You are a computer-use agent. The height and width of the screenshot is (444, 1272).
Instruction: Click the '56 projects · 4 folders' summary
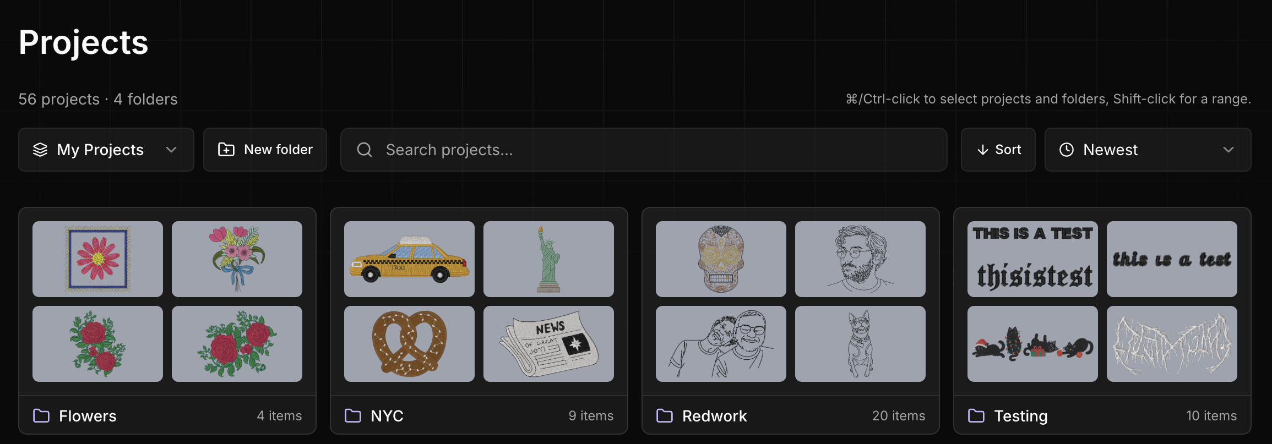[98, 99]
